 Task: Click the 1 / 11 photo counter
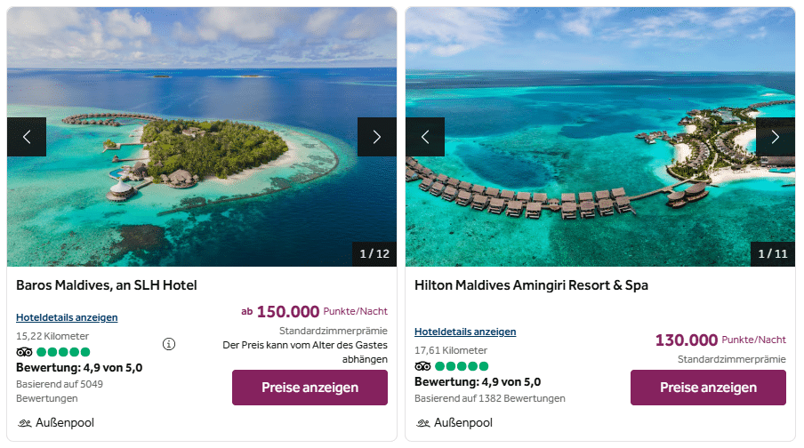[x=773, y=253]
